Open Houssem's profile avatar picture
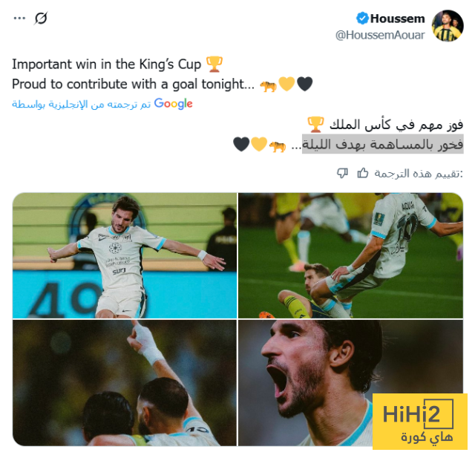 click(448, 26)
